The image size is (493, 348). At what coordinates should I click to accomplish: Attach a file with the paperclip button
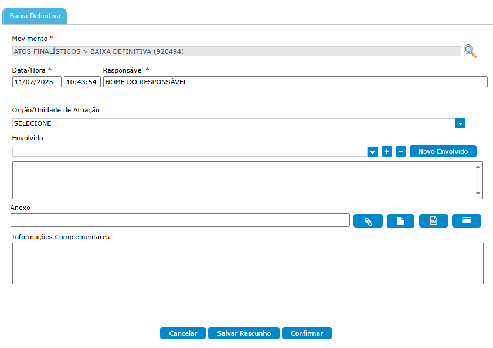tap(368, 221)
